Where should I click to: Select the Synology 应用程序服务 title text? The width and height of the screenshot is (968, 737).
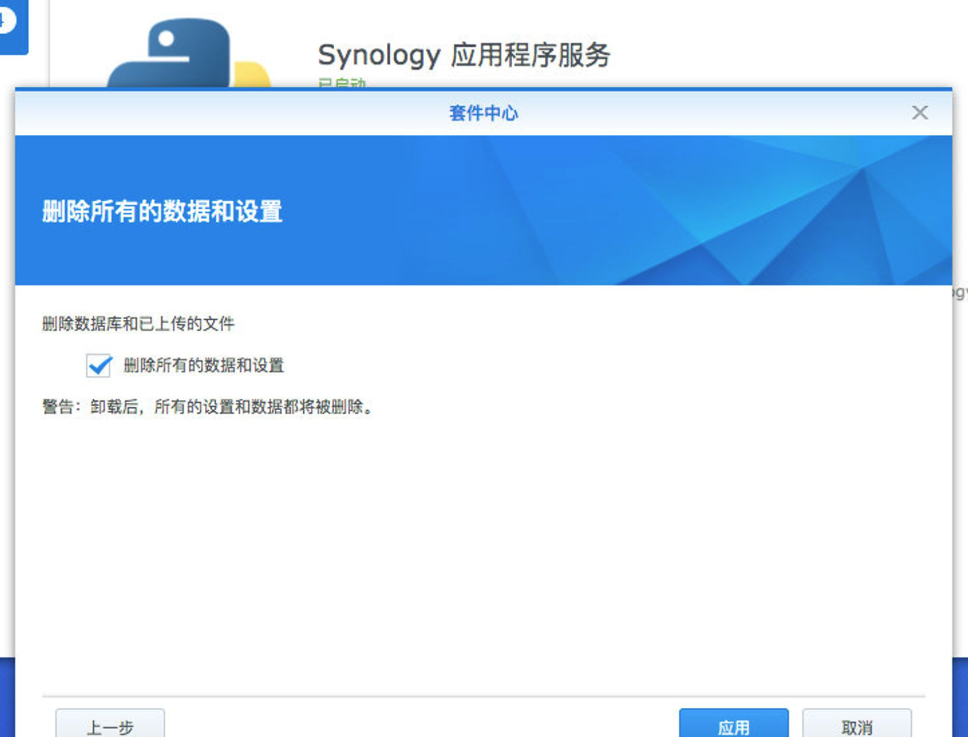[464, 55]
